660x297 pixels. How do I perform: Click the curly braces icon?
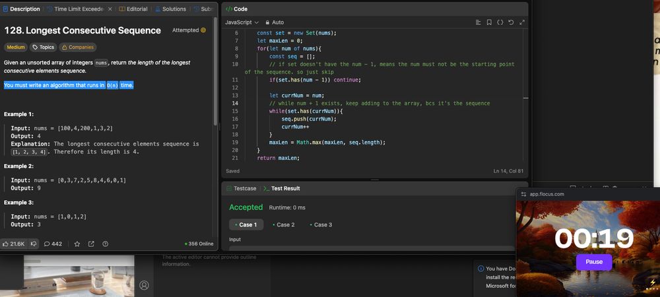click(500, 22)
